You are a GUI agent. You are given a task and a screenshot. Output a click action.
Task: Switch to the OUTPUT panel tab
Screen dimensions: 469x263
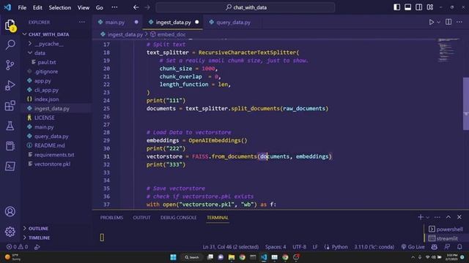[x=141, y=218]
